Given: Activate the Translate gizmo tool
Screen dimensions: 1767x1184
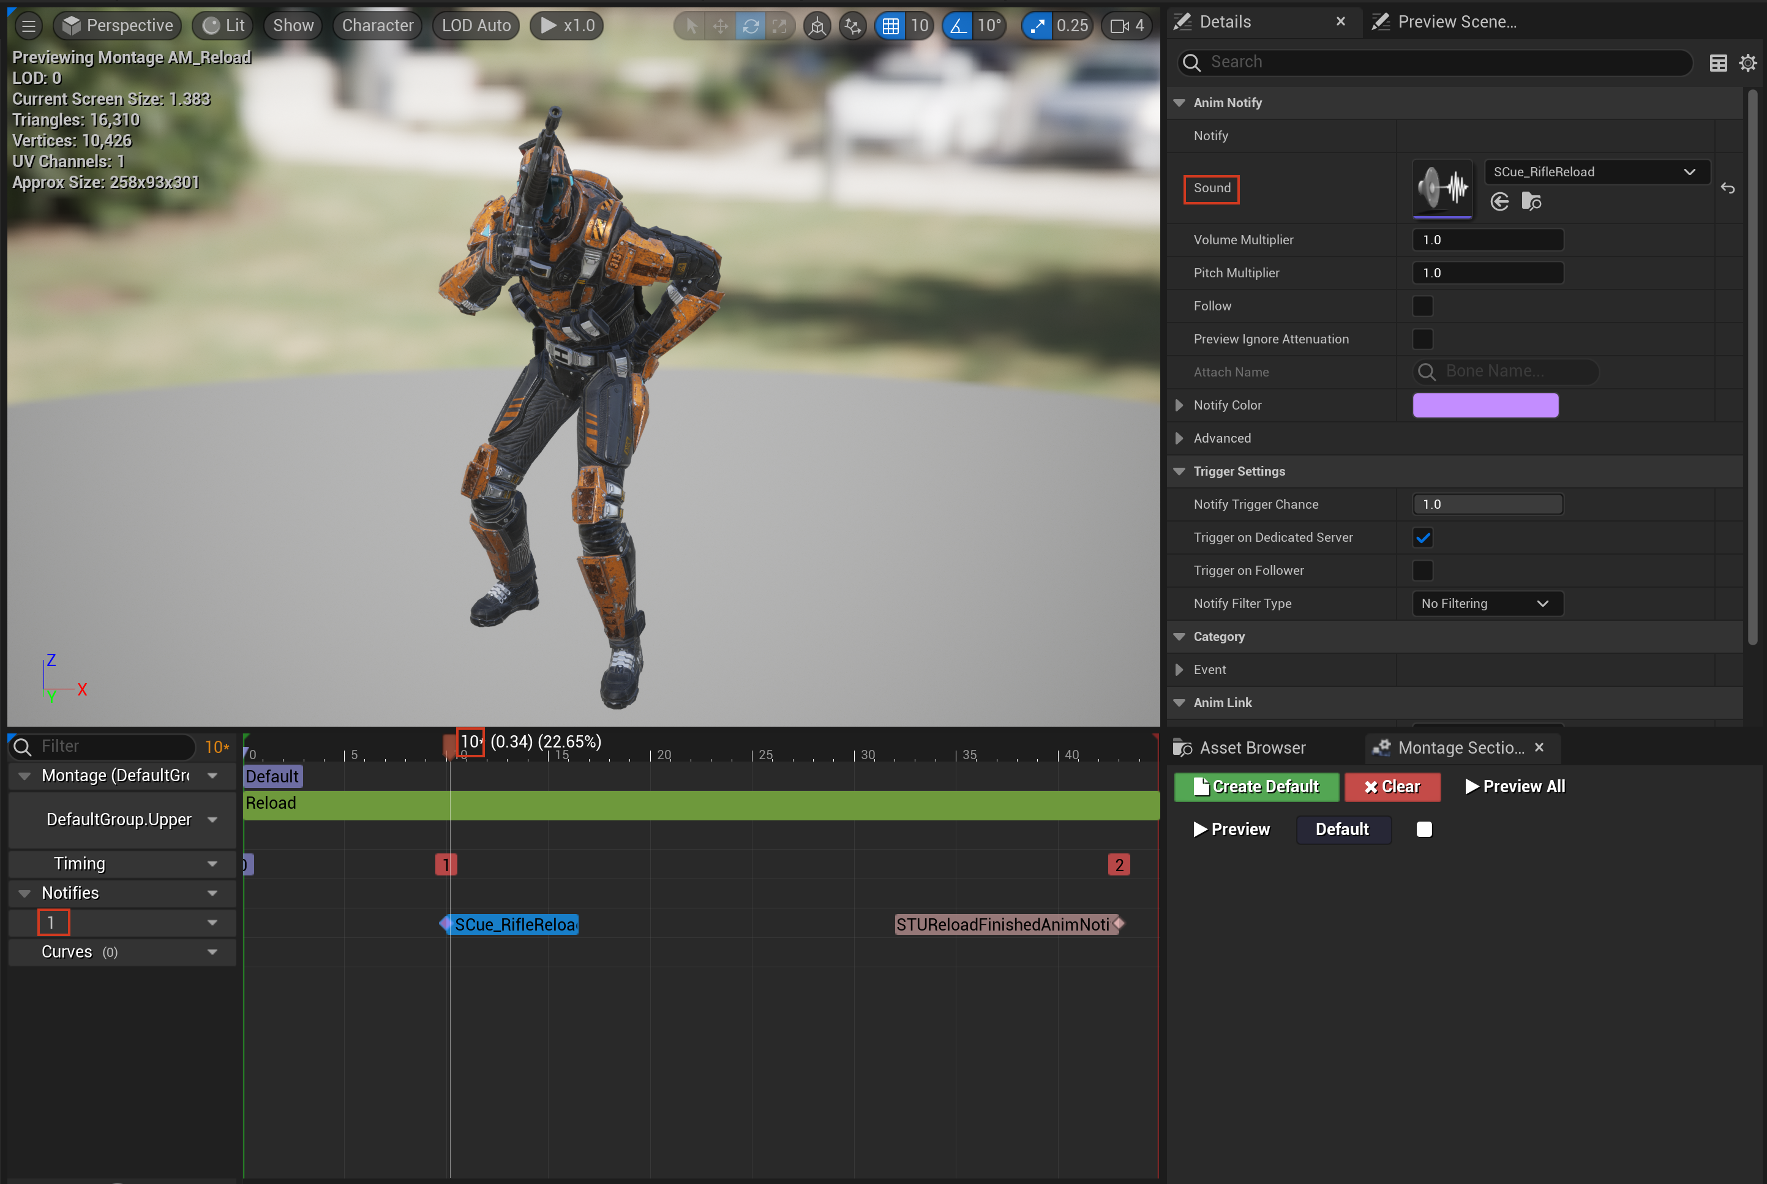Looking at the screenshot, I should [x=721, y=26].
